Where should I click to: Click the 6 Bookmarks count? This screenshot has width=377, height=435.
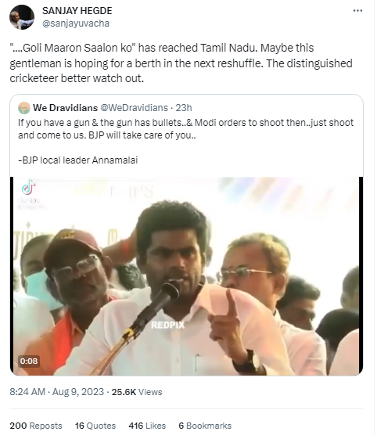coord(205,426)
